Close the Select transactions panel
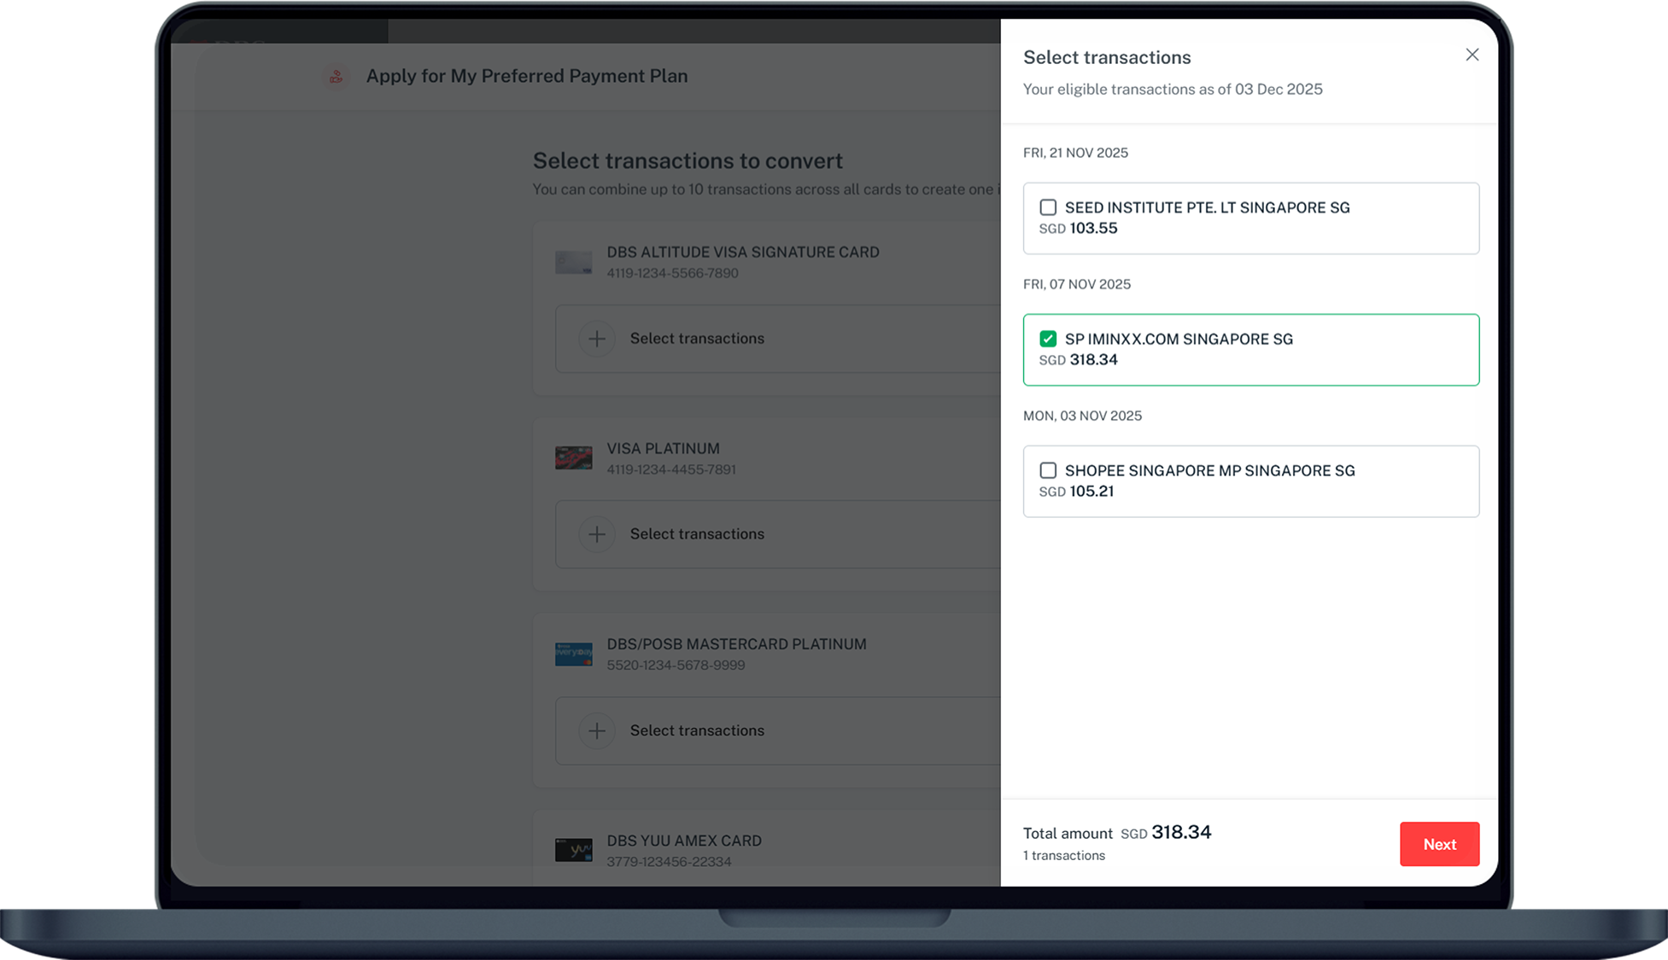The height and width of the screenshot is (960, 1668). click(1472, 55)
